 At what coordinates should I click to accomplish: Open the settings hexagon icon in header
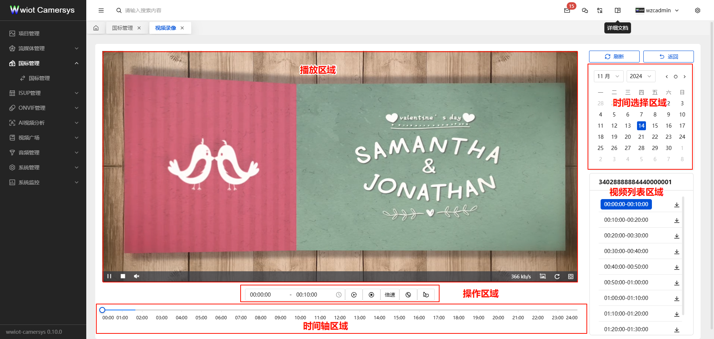pos(698,10)
